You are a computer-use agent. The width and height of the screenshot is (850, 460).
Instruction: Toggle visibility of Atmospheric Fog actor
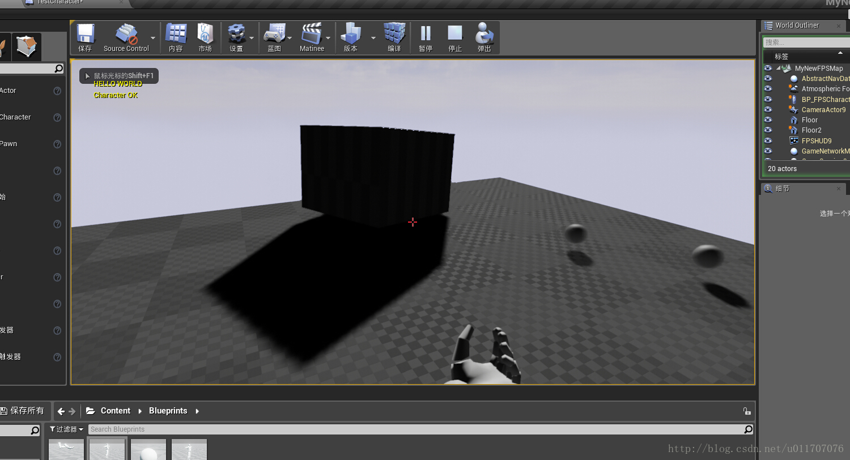pyautogui.click(x=768, y=89)
